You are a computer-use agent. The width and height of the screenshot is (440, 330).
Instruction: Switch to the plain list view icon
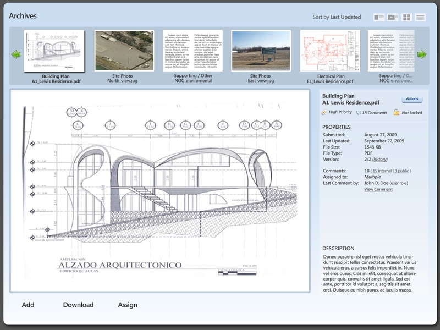click(420, 18)
